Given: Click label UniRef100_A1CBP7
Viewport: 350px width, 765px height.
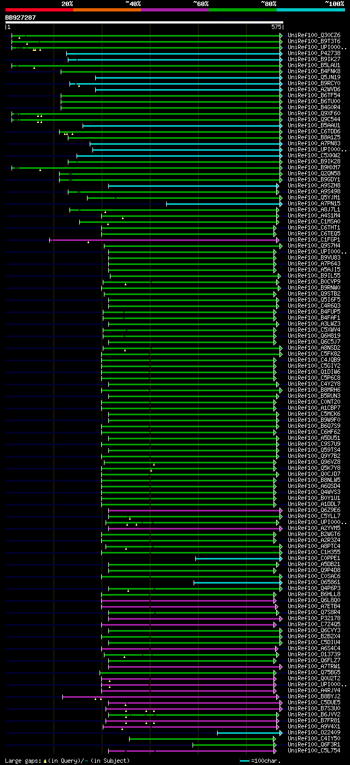Looking at the screenshot, I should pos(314,408).
